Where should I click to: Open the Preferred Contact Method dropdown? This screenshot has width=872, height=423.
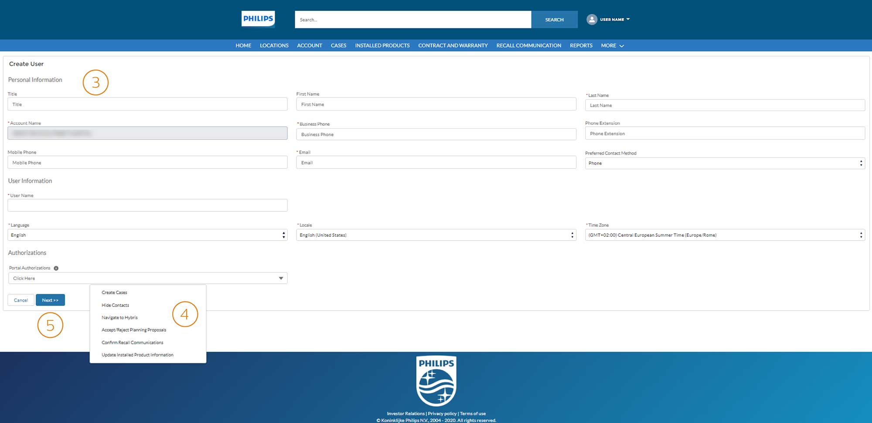pyautogui.click(x=724, y=163)
